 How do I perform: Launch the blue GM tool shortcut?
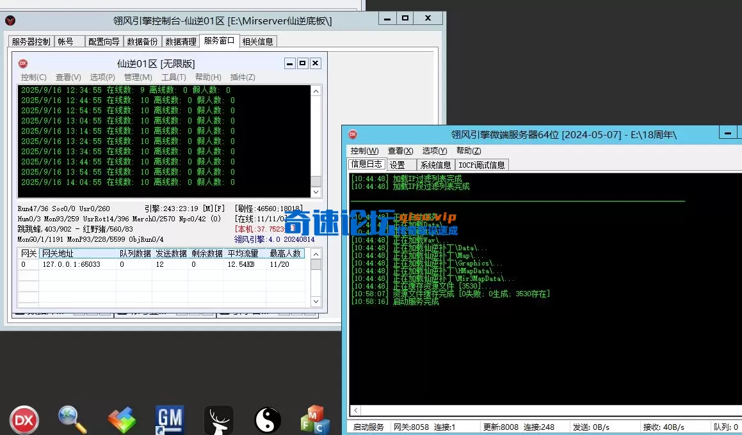point(170,420)
